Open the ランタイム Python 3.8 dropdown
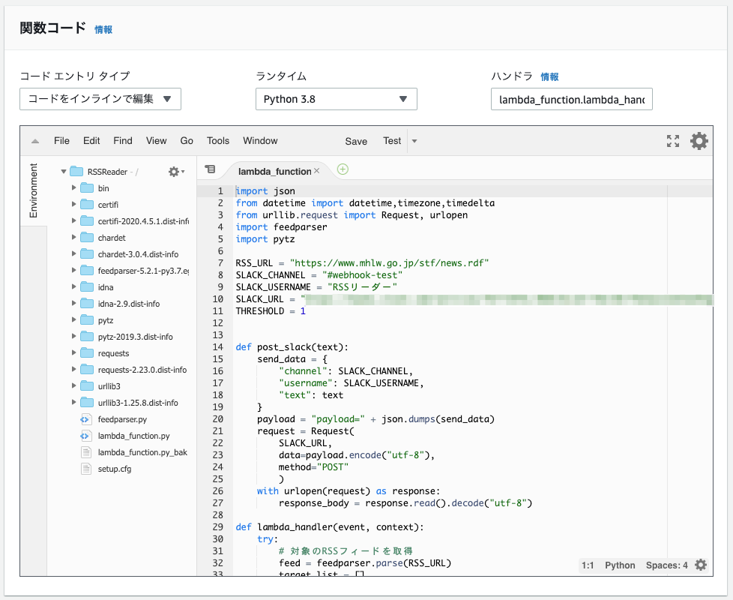The image size is (733, 600). (336, 98)
